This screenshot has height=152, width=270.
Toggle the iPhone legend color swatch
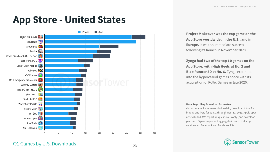79,32
